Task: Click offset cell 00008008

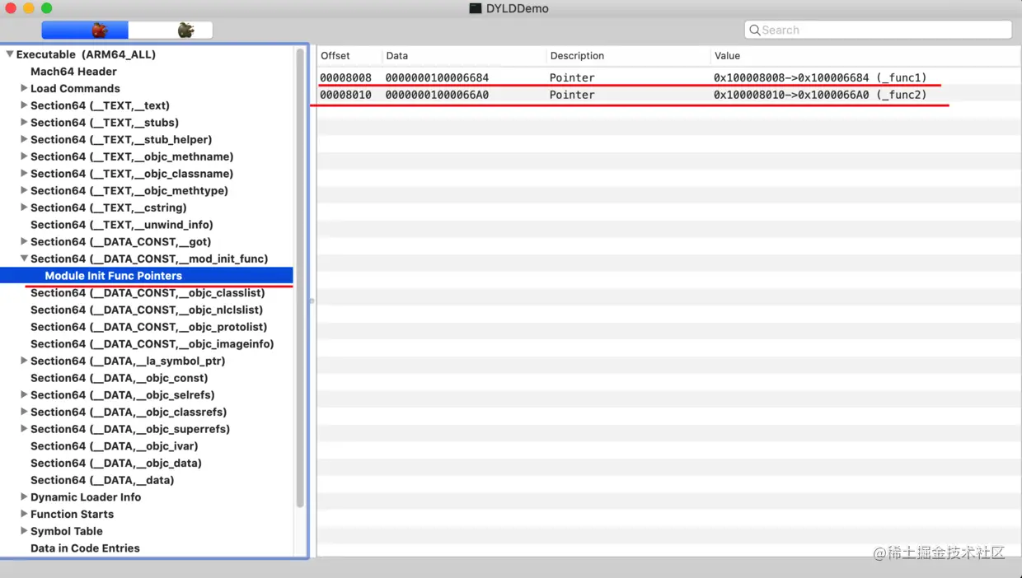Action: tap(346, 77)
